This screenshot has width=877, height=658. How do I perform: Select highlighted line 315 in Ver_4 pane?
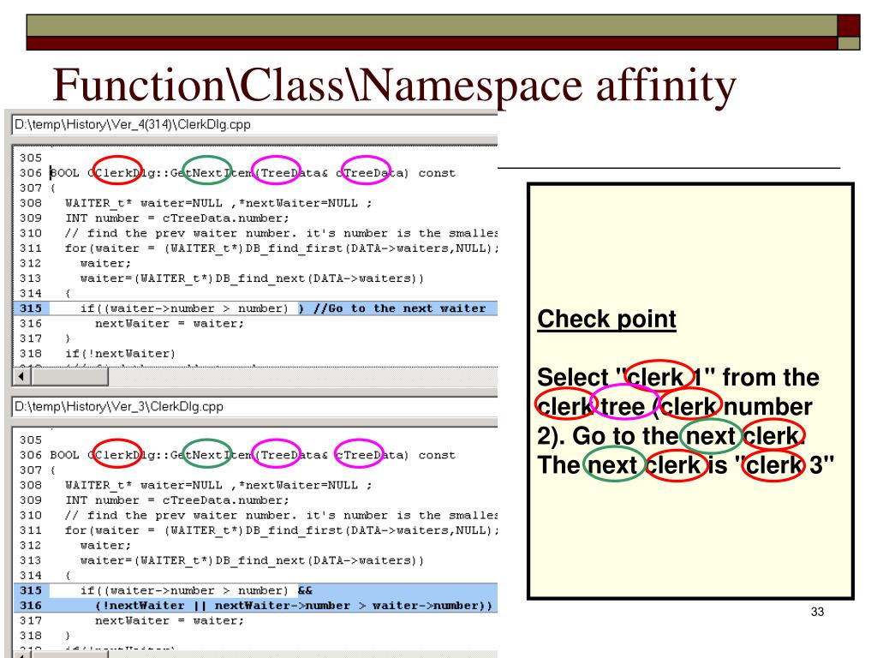point(257,308)
